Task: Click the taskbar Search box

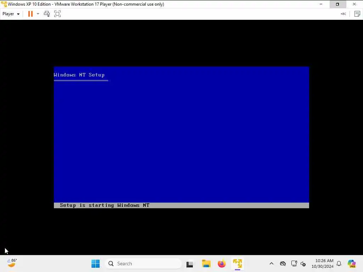Action: pyautogui.click(x=143, y=263)
